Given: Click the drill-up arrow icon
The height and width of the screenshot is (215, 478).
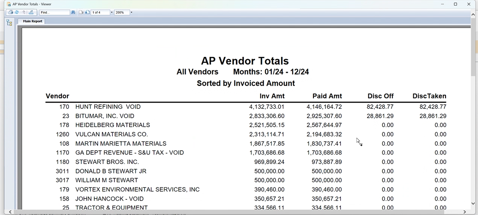Looking at the screenshot, I should coord(24,12).
